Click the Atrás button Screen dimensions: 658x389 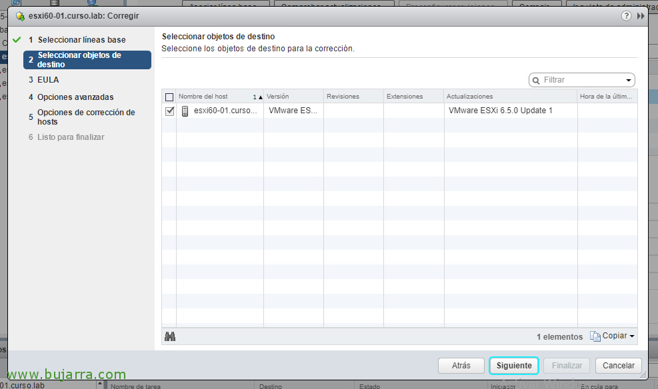click(461, 366)
